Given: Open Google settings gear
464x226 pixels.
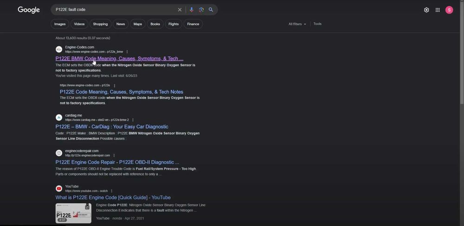Looking at the screenshot, I should point(426,10).
